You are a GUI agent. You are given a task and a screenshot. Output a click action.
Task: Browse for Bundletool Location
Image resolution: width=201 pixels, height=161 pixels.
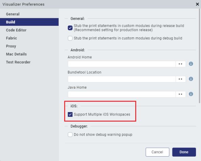pos(180,79)
